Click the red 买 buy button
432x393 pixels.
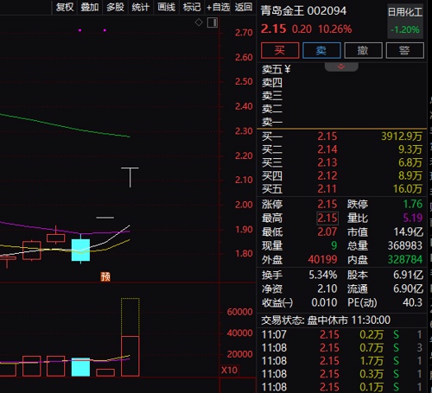[280, 50]
